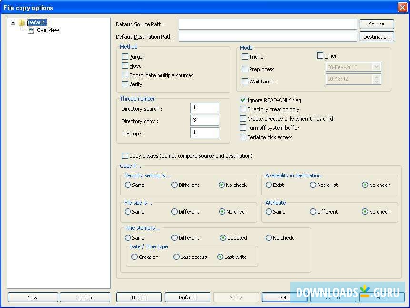Enable Trickle mode
410x308 pixels.
tap(244, 56)
